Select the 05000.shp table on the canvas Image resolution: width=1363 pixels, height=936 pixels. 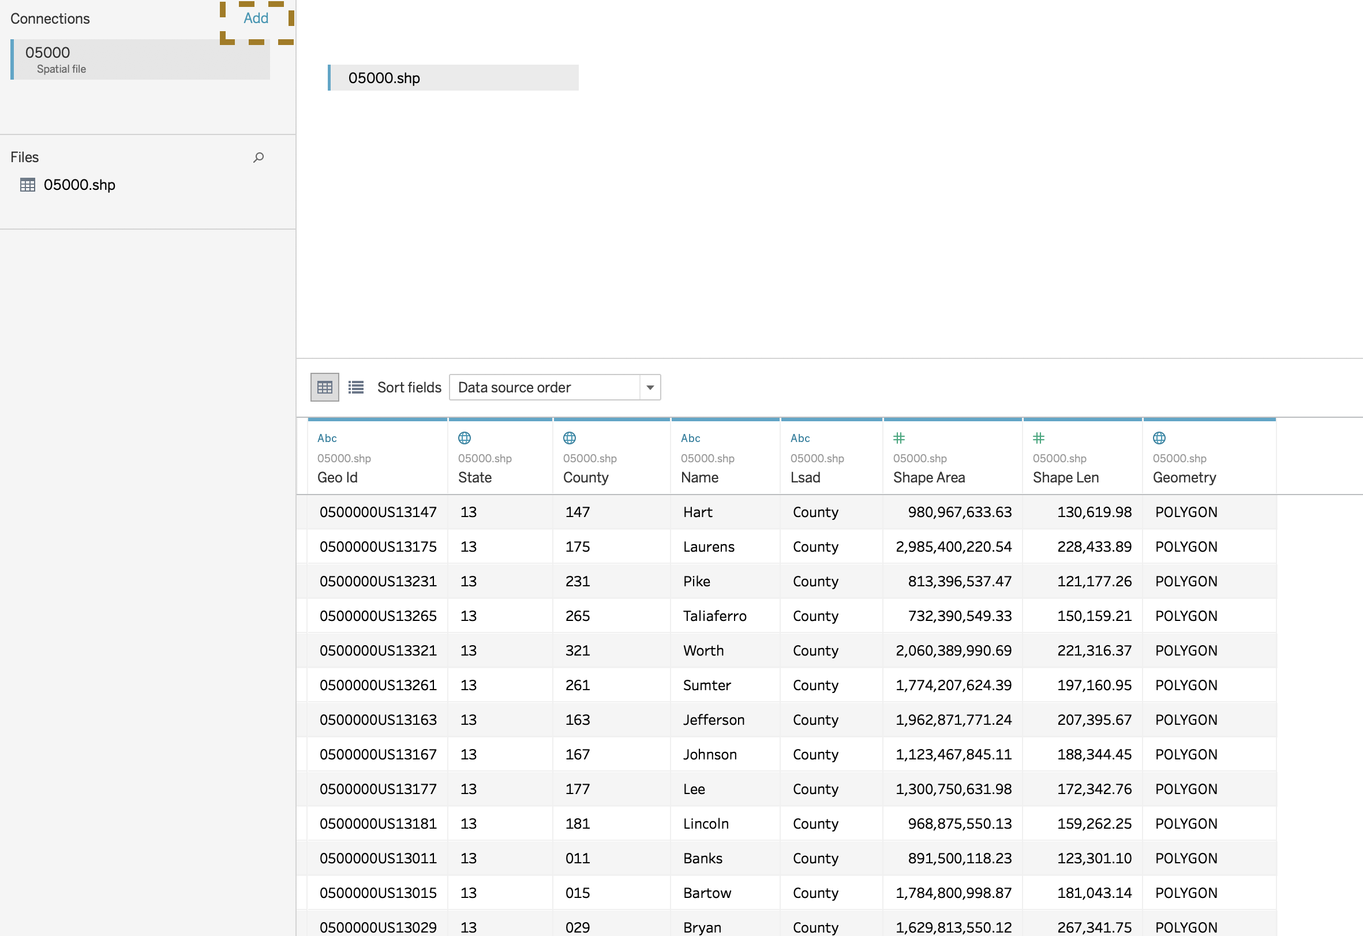(x=453, y=77)
